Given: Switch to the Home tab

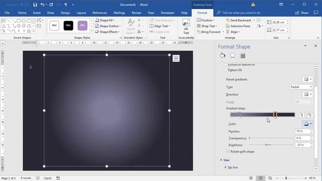Looking at the screenshot, I should pos(22,13).
